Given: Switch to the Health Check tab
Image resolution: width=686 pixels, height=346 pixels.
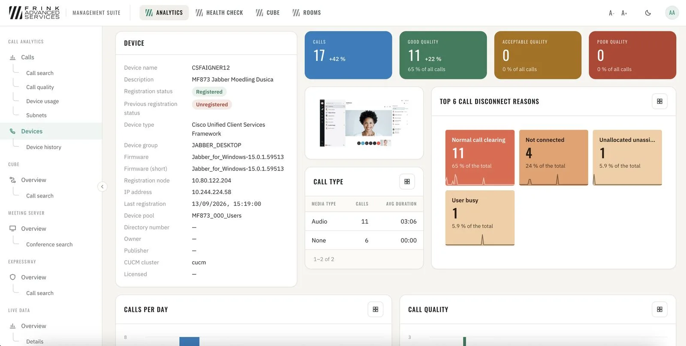Looking at the screenshot, I should (x=219, y=13).
